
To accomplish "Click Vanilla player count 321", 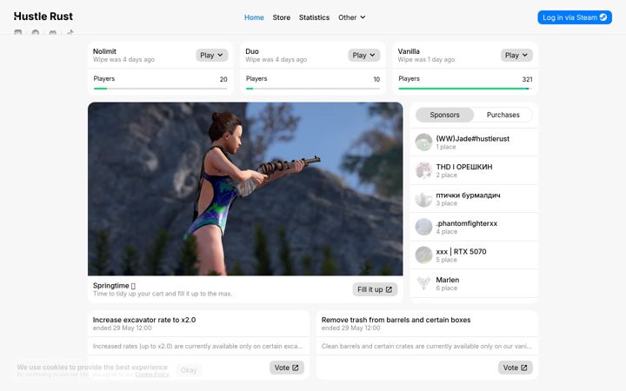I will 527,79.
